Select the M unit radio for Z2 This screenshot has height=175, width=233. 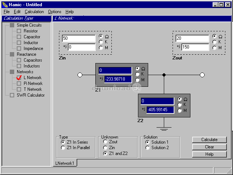[x=179, y=110]
